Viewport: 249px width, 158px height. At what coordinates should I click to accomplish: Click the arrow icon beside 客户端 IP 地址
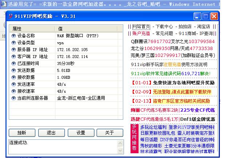pyautogui.click(x=13, y=57)
